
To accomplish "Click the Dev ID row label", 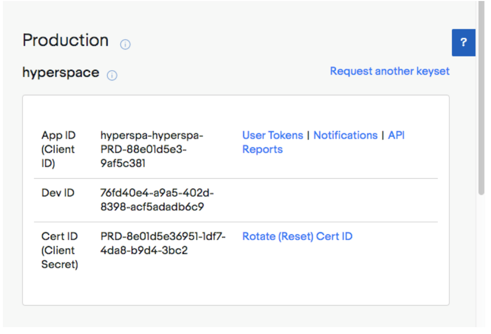I will (x=57, y=193).
